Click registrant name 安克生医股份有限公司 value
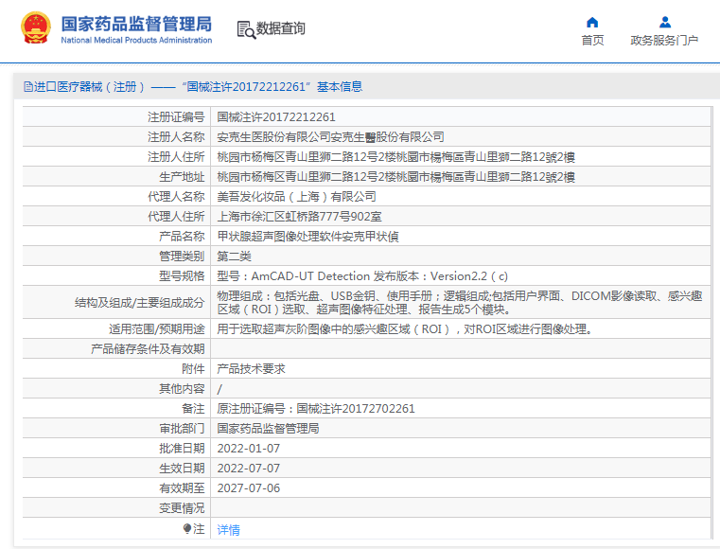The height and width of the screenshot is (549, 720). pos(330,137)
